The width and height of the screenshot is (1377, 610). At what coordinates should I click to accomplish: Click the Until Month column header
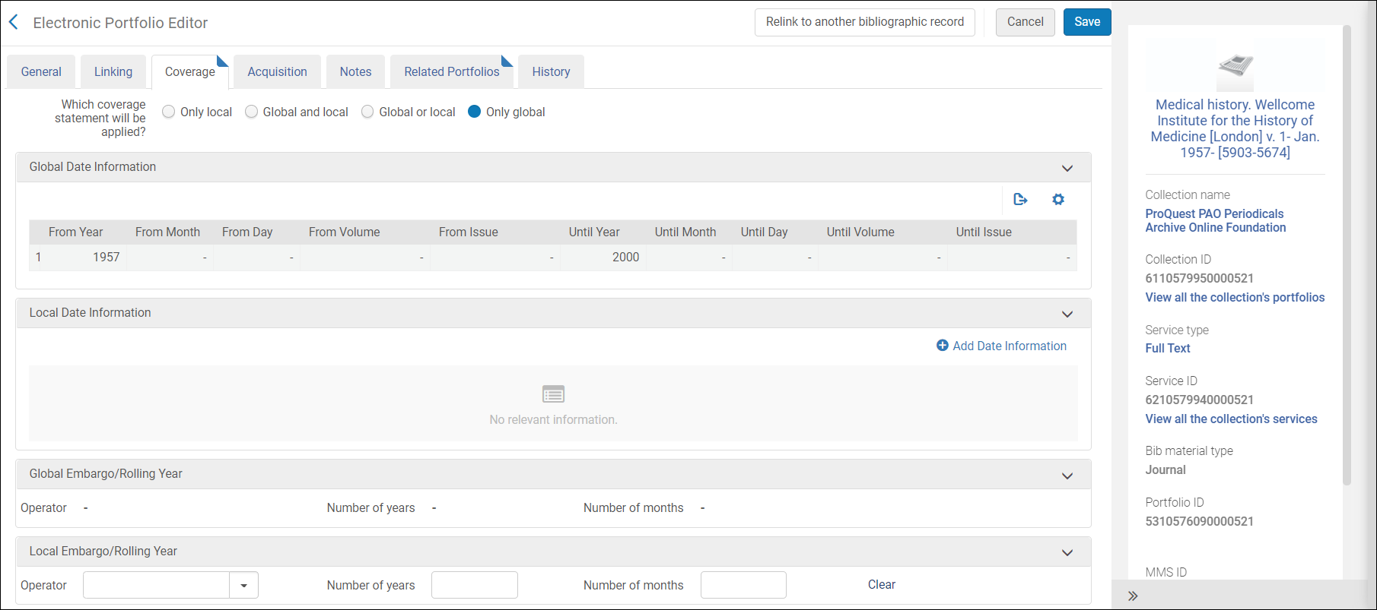[685, 232]
